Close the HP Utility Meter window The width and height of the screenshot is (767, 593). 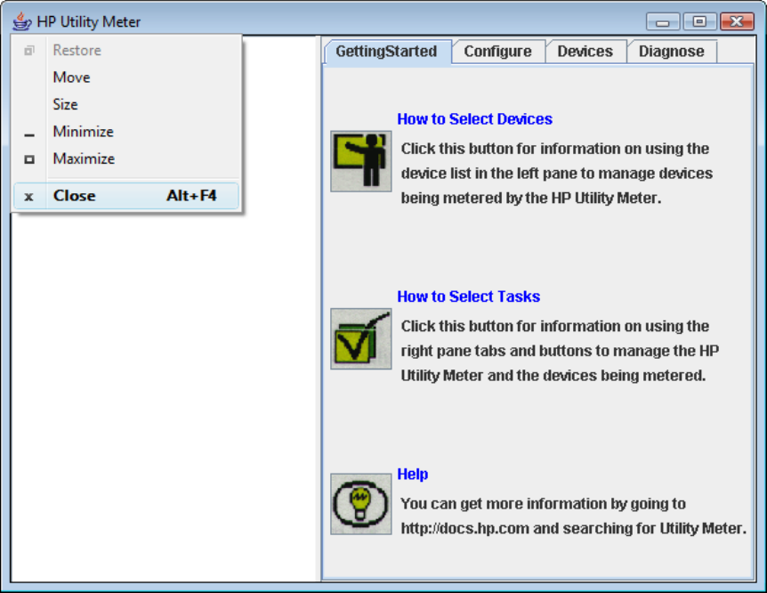pyautogui.click(x=737, y=22)
